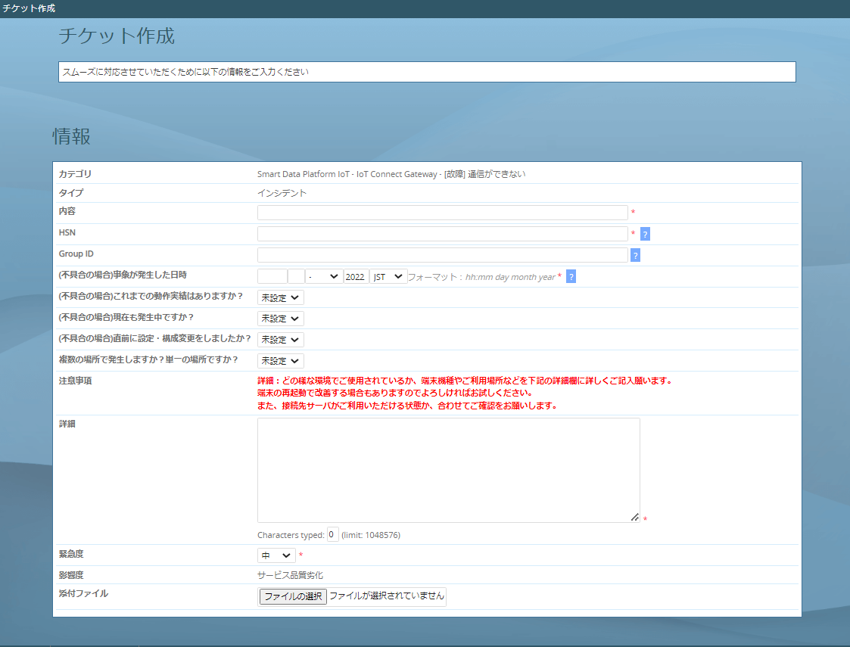Viewport: 850px width, 647px height.
Task: Open the 現在も発生中ですか dropdown
Action: click(280, 319)
